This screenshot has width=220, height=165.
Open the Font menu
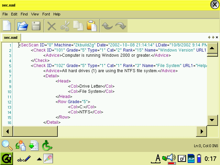[x=46, y=14]
